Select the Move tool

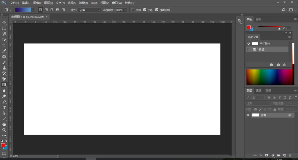4,23
